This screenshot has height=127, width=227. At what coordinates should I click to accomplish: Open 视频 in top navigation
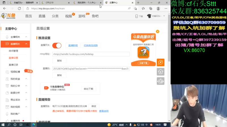pyautogui.click(x=68, y=16)
